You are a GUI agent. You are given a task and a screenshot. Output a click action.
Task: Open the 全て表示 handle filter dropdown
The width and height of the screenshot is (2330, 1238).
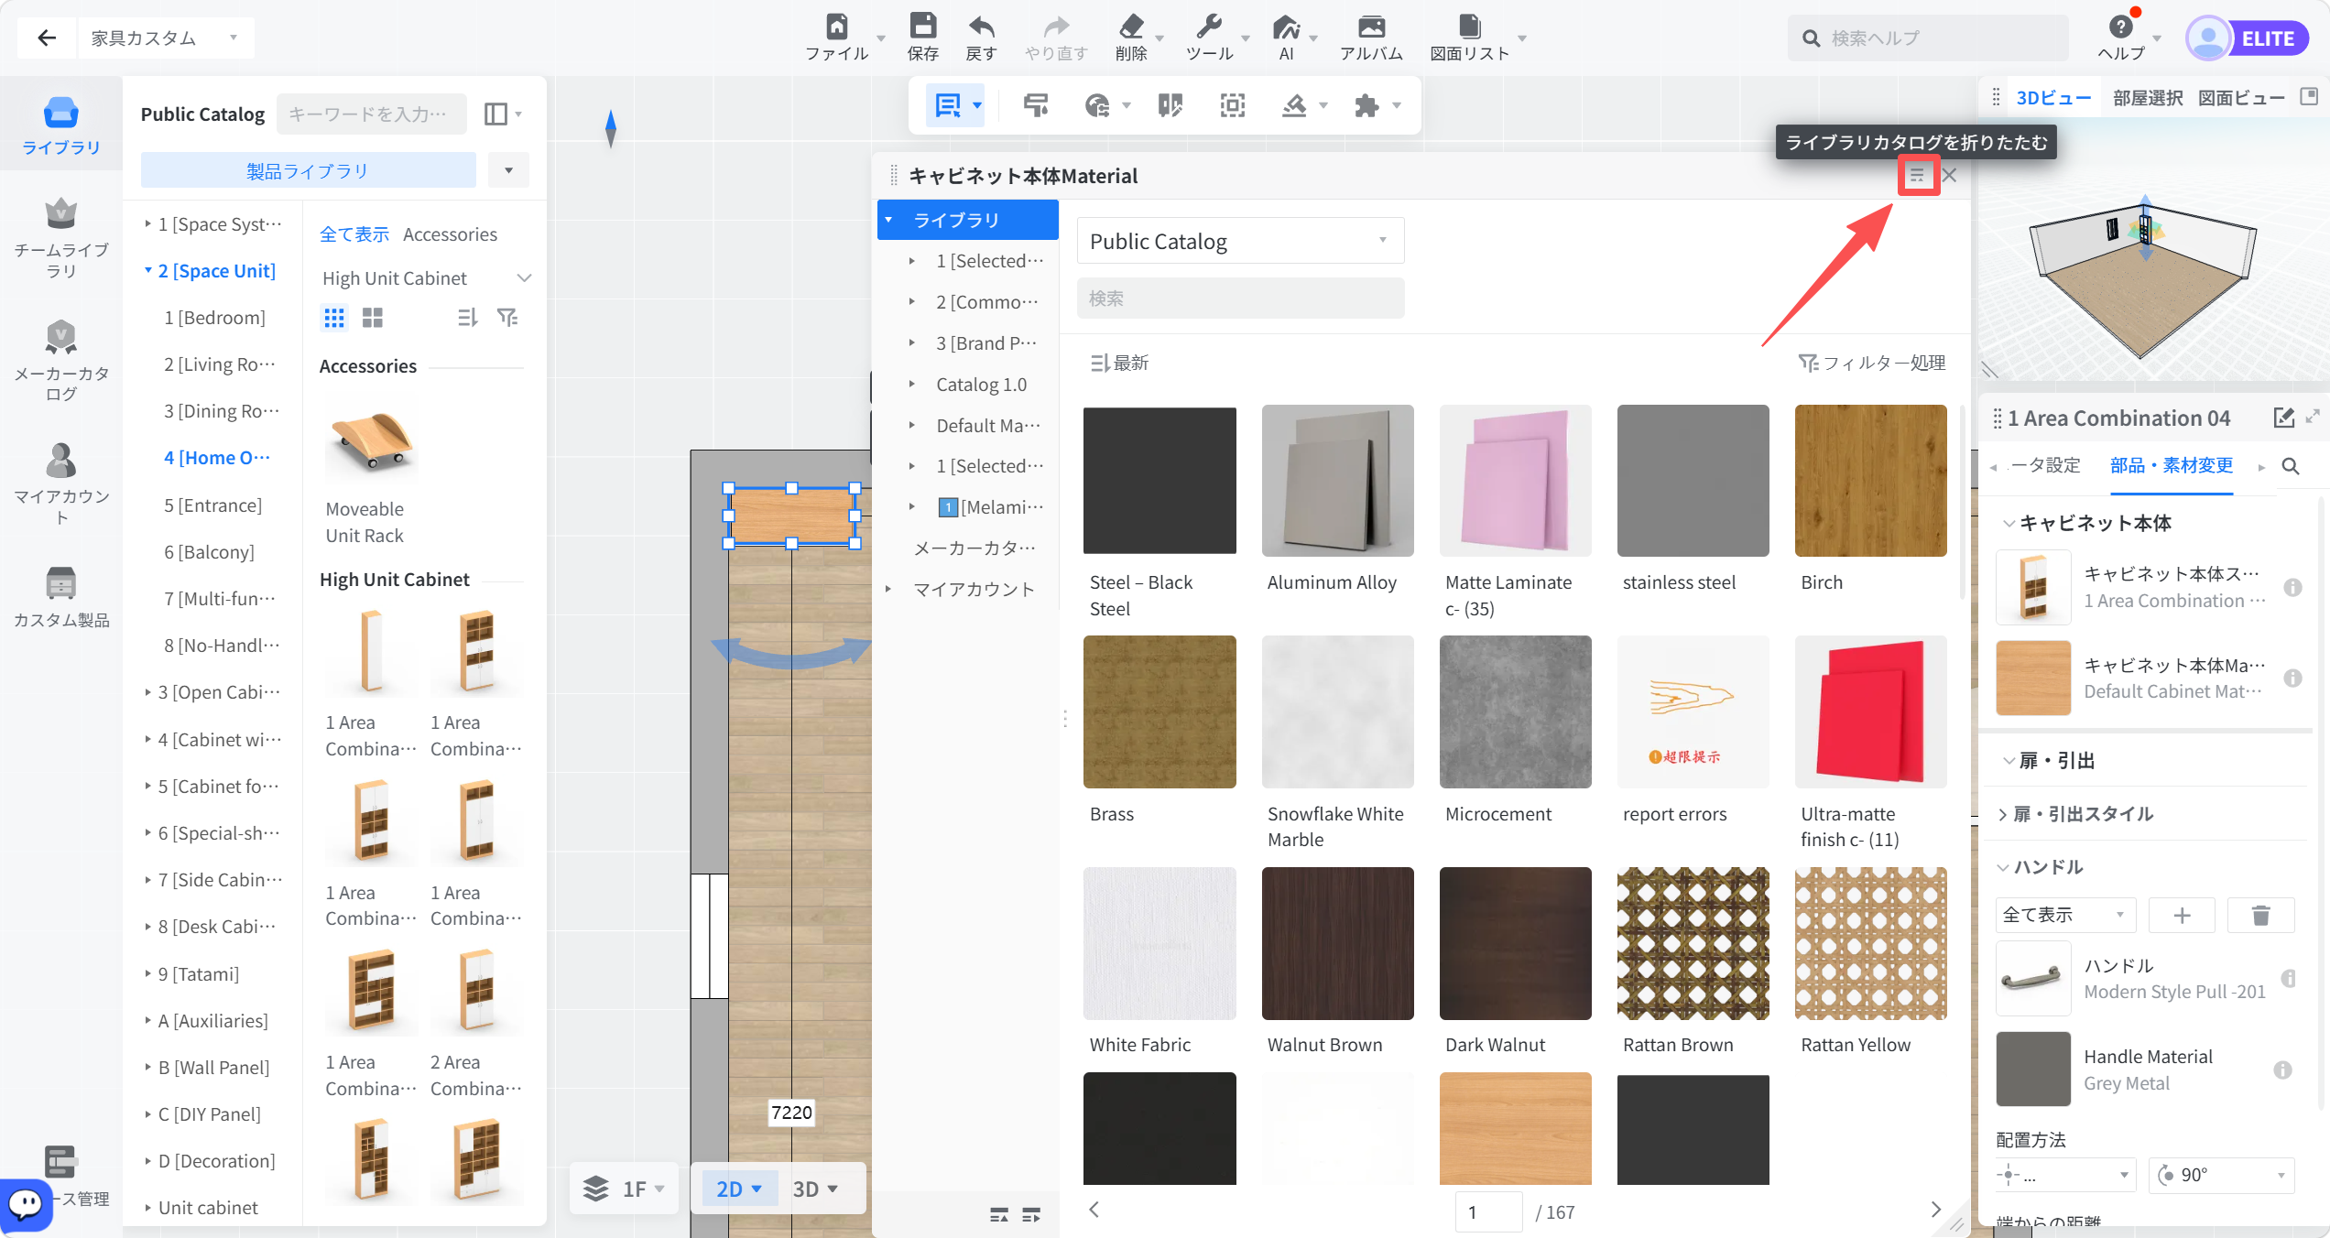point(2065,915)
